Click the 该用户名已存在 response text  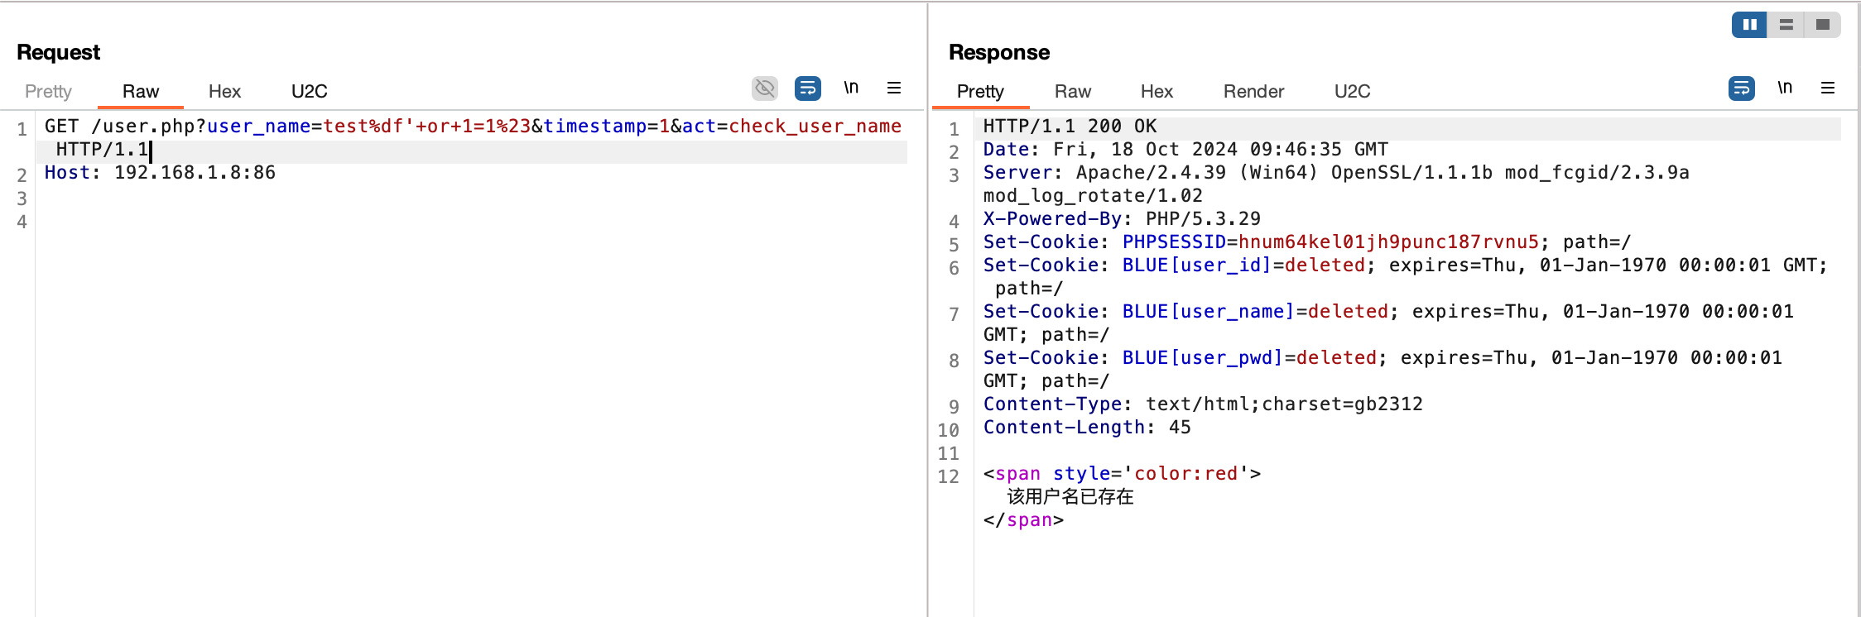[x=1070, y=496]
